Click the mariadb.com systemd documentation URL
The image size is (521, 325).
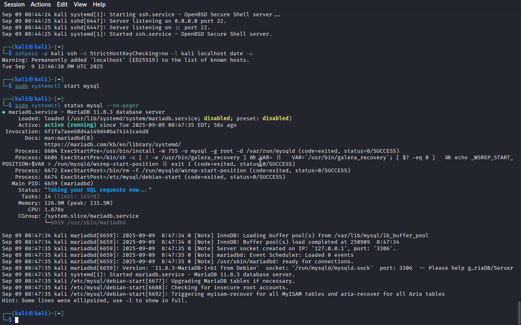[x=113, y=145]
